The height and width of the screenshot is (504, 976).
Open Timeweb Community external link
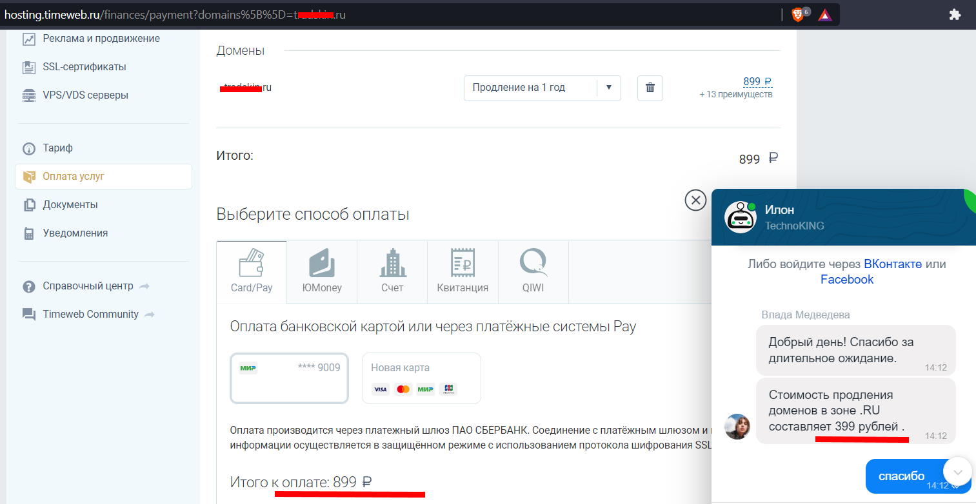(99, 315)
